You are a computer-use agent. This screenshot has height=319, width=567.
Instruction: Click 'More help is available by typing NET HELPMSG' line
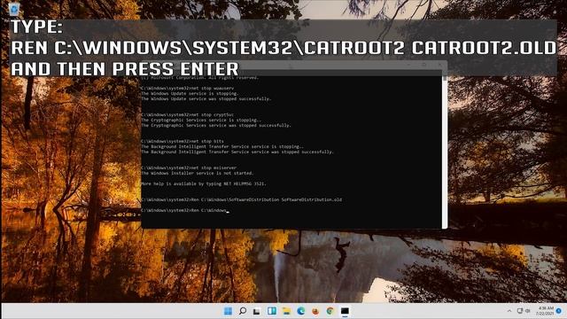[x=204, y=183]
